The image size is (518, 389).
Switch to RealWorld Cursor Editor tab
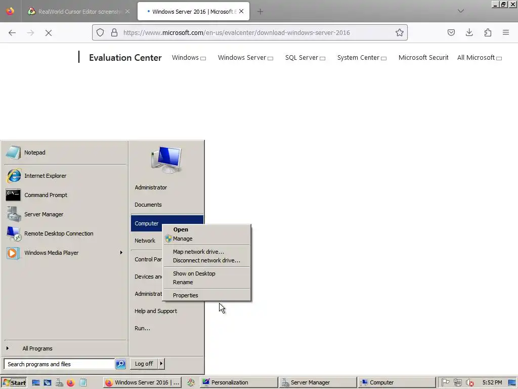pos(78,12)
